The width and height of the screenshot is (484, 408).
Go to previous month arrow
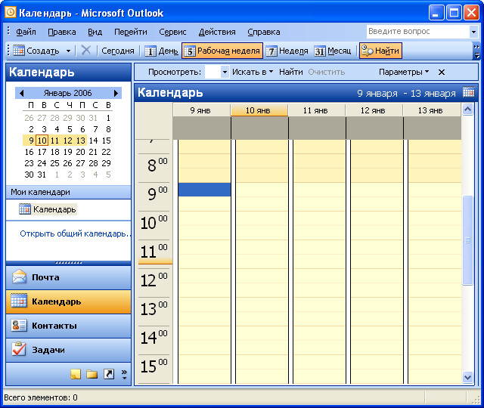[21, 93]
